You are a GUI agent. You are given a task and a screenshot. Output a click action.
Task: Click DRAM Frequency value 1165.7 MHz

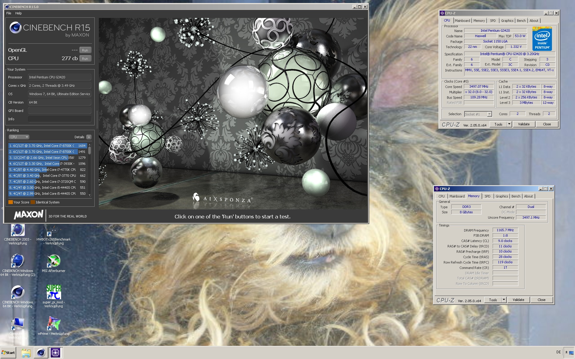(505, 230)
